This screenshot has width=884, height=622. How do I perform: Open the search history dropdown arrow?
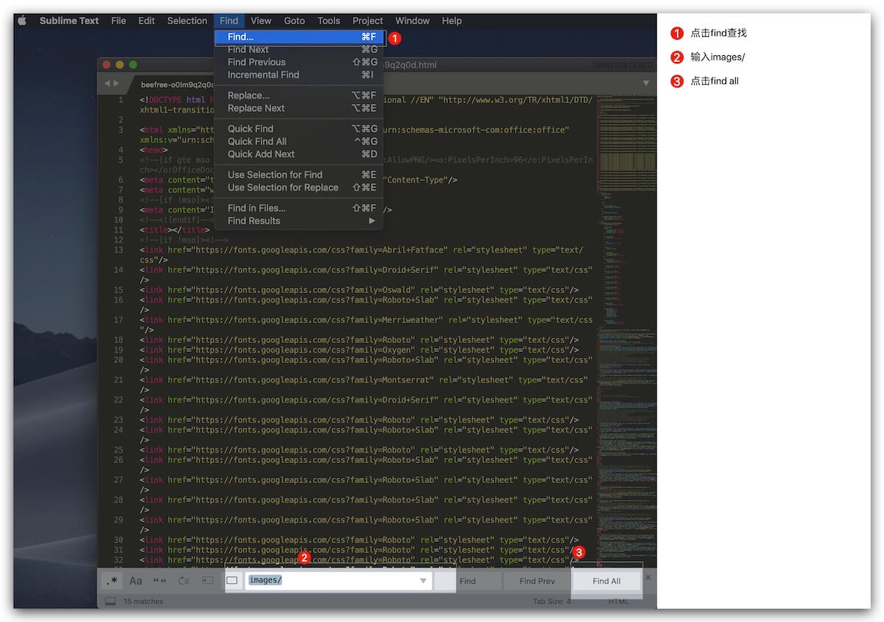[423, 581]
